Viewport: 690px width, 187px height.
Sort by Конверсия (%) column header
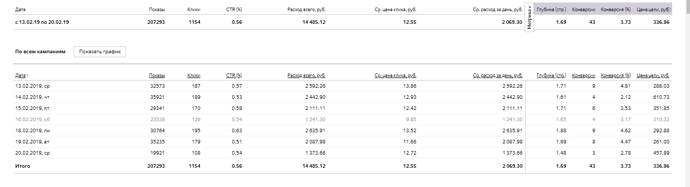615,76
